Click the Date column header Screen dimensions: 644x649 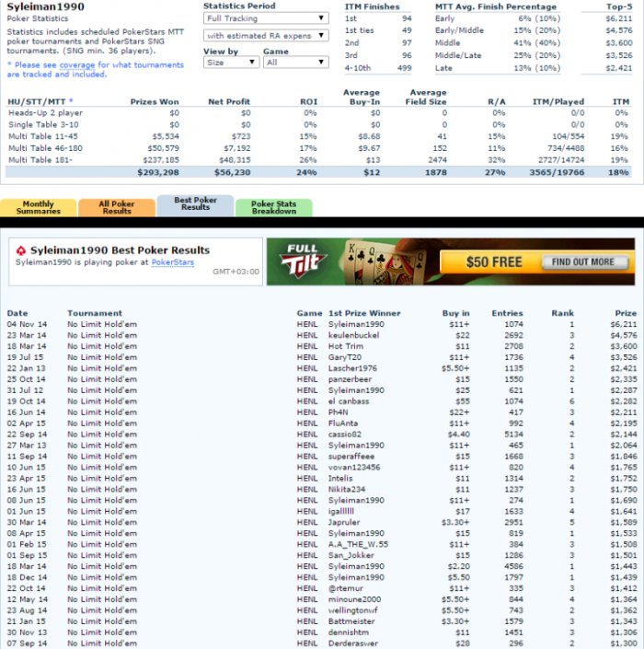point(17,313)
